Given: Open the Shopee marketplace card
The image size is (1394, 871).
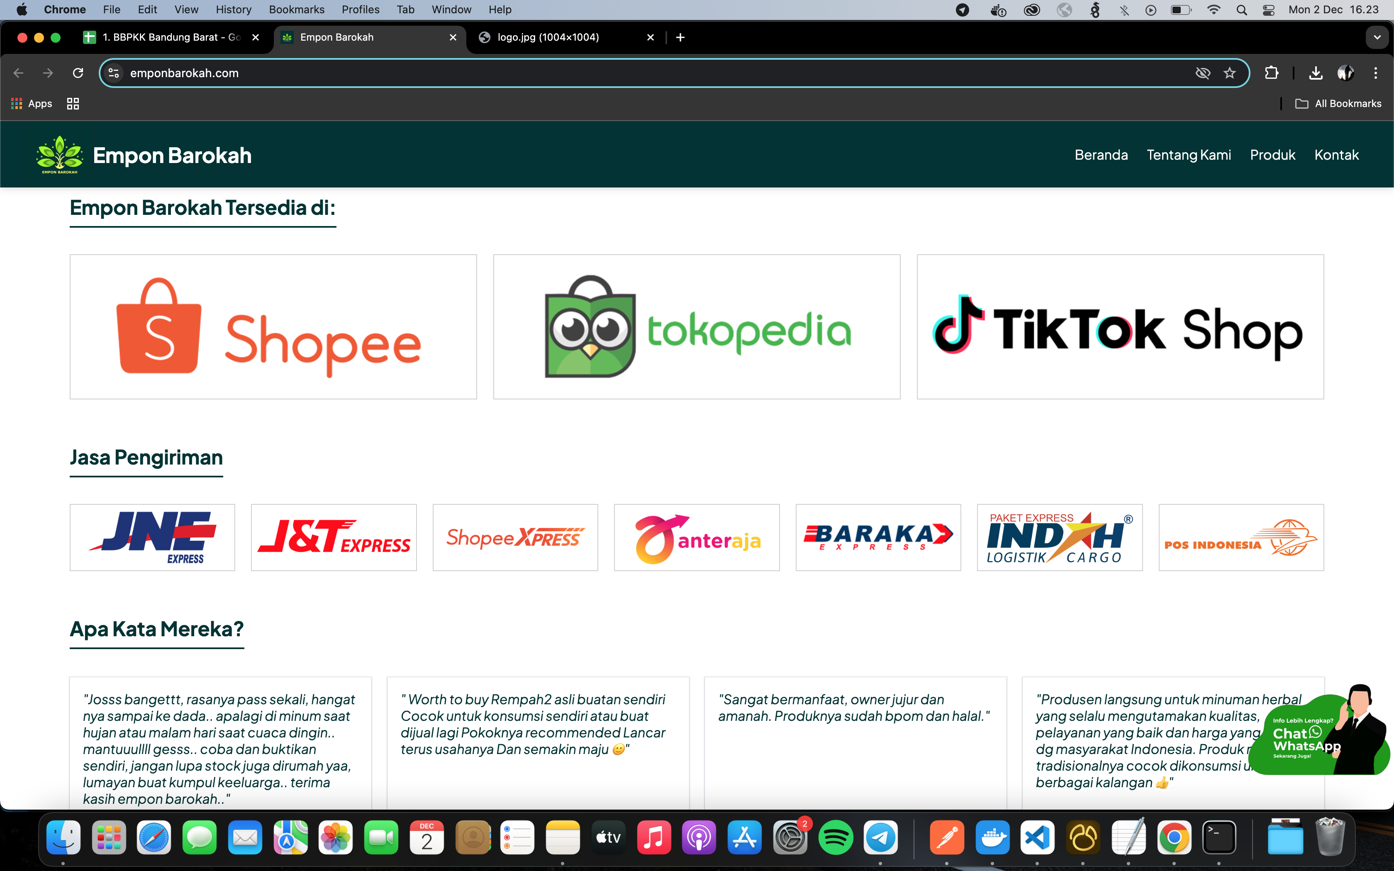Looking at the screenshot, I should click(273, 327).
